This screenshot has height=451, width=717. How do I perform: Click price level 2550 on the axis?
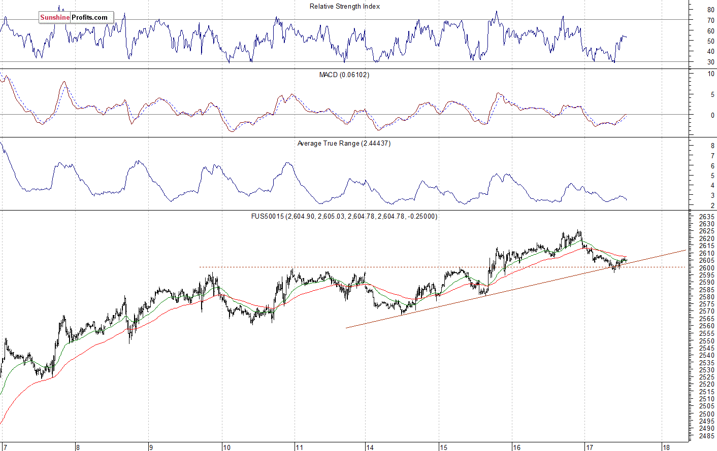pos(707,341)
